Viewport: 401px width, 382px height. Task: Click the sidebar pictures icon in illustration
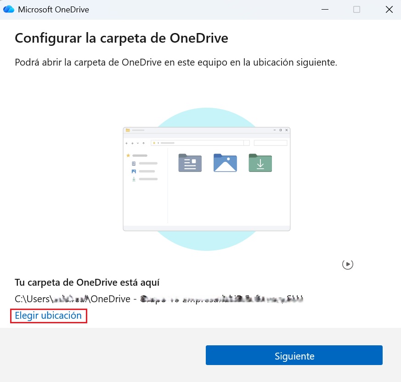point(134,171)
